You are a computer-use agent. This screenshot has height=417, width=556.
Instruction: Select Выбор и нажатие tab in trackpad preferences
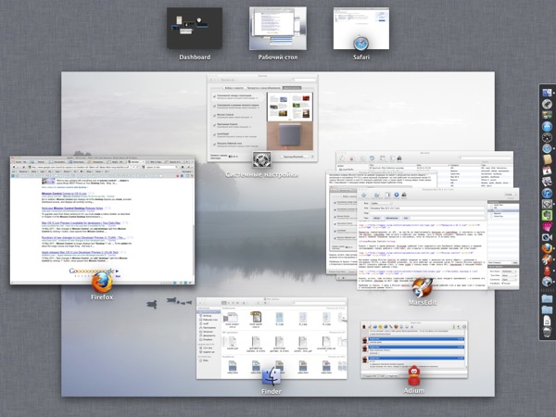(234, 88)
